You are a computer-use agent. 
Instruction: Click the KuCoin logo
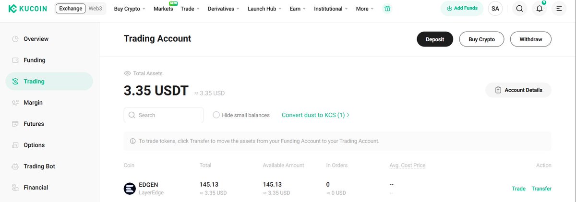28,9
